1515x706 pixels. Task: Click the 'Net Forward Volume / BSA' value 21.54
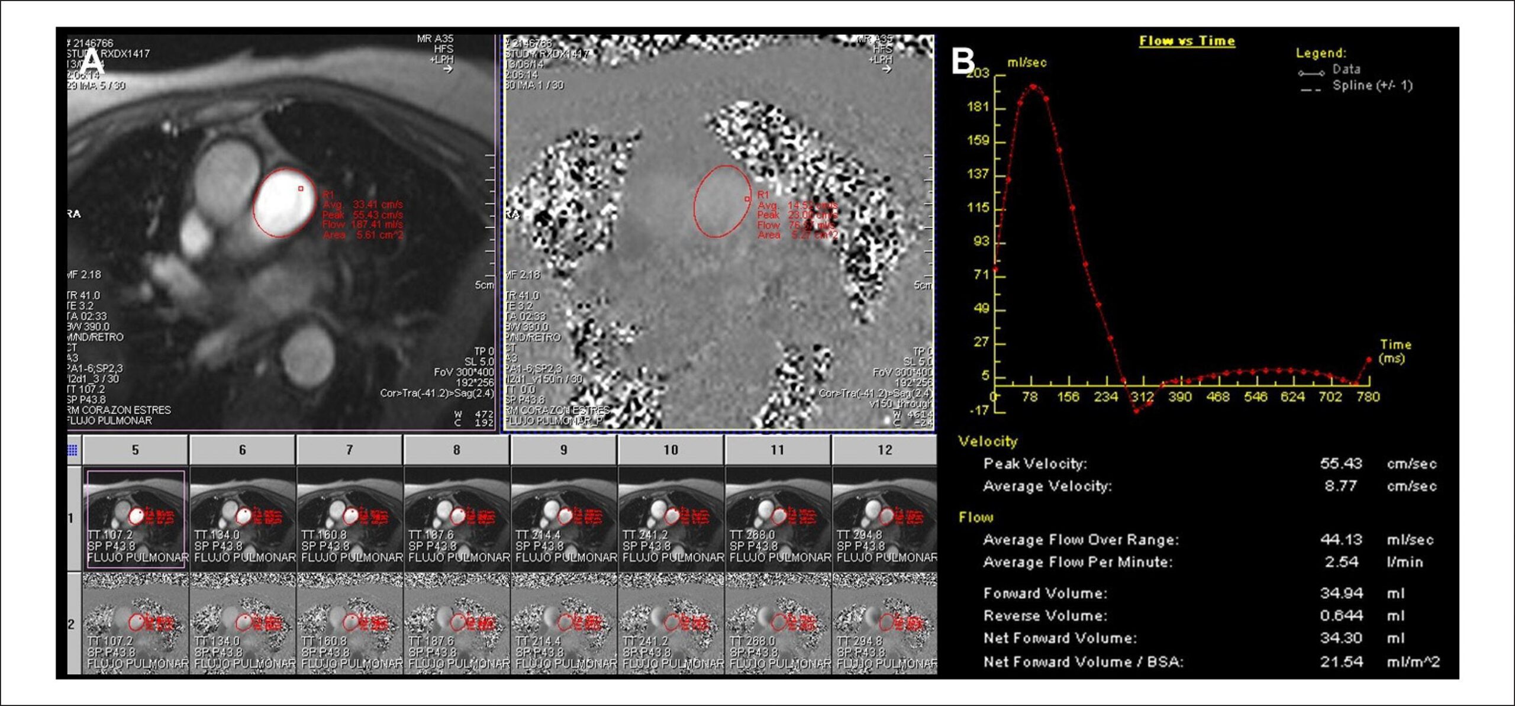coord(1341,662)
